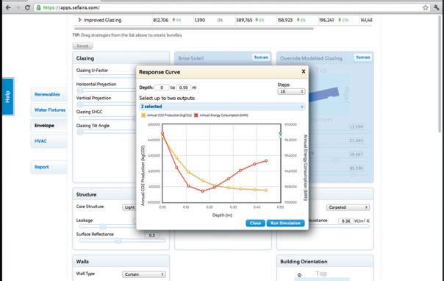The width and height of the screenshot is (444, 281).
Task: Click the Close button in dialog
Action: pyautogui.click(x=255, y=223)
